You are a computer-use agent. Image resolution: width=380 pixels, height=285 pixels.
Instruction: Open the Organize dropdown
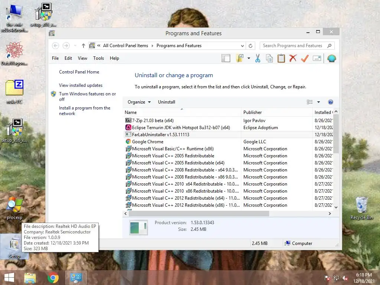point(139,102)
